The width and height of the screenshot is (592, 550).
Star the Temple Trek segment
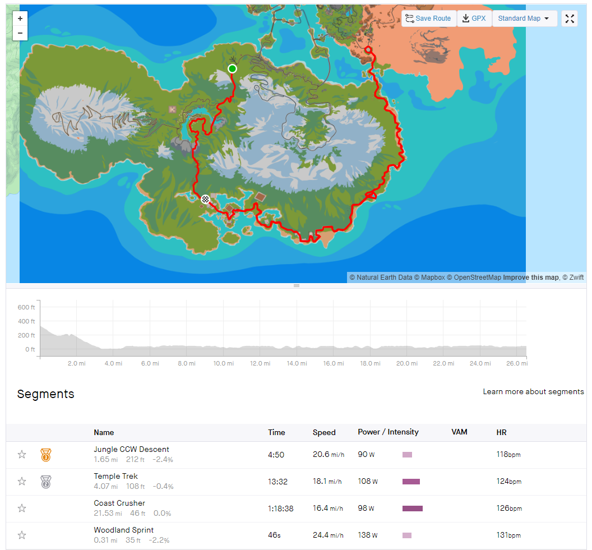[x=22, y=481]
